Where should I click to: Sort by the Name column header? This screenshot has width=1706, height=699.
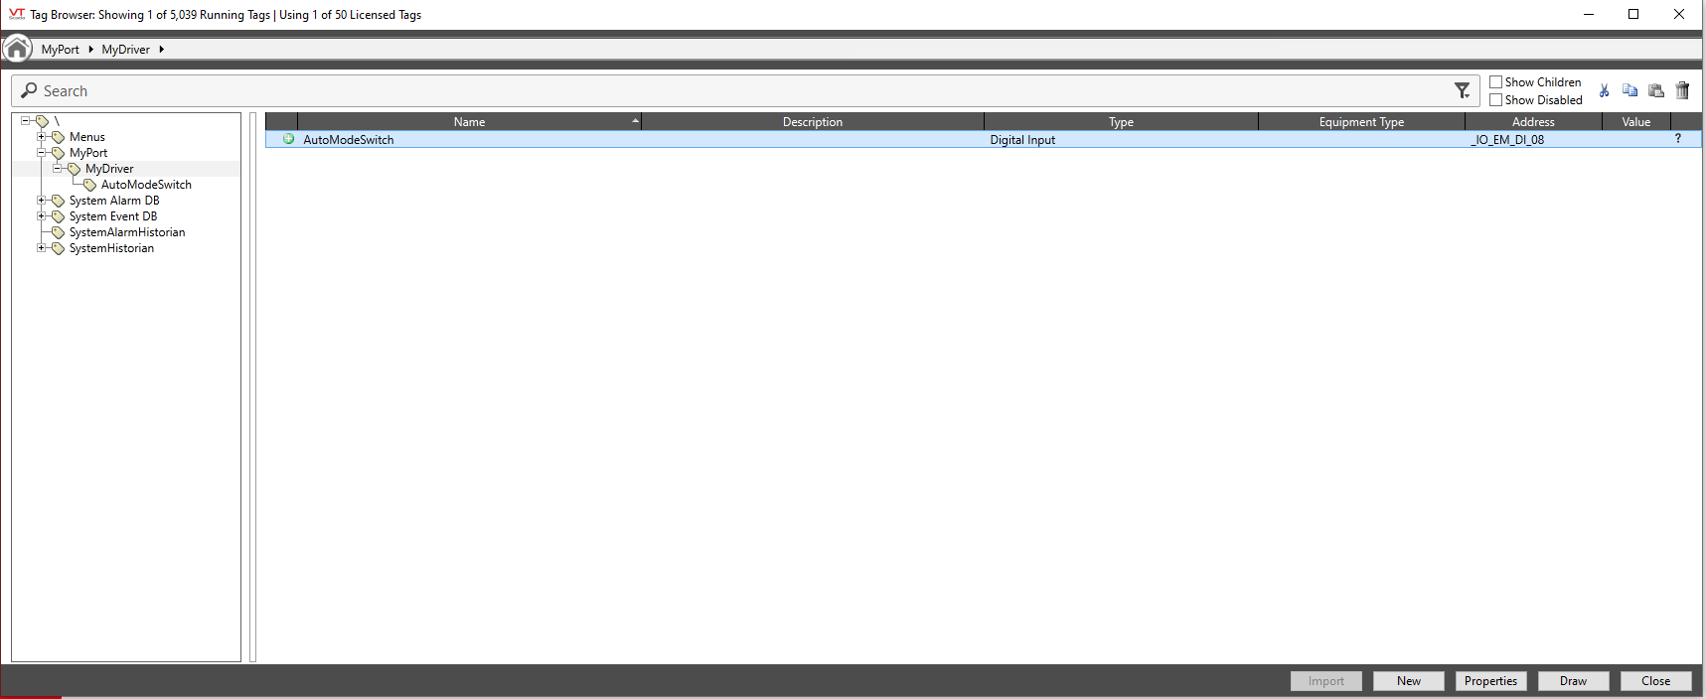(469, 122)
